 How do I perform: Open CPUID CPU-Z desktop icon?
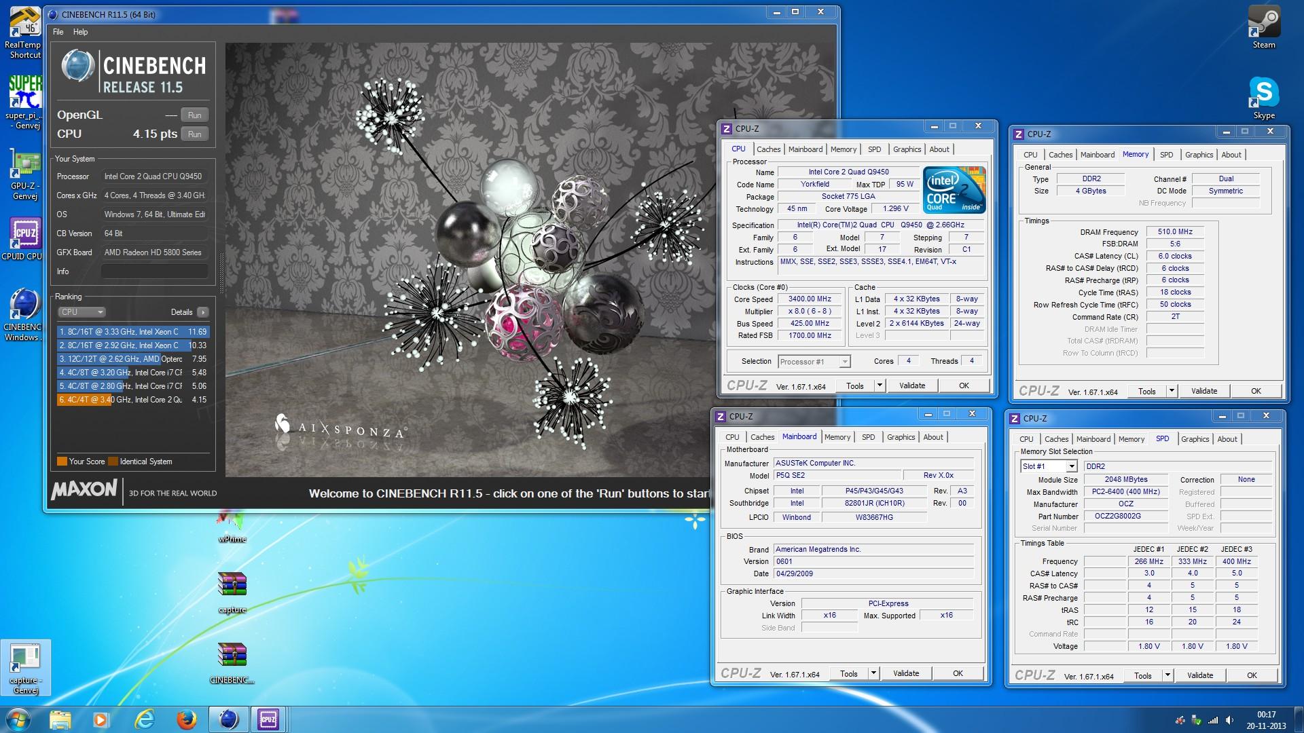[x=24, y=239]
